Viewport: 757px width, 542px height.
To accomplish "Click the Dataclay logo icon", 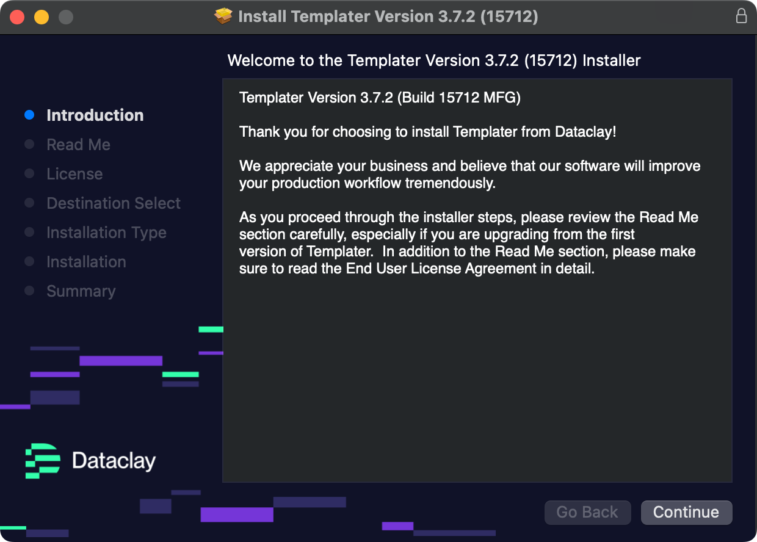I will 43,461.
